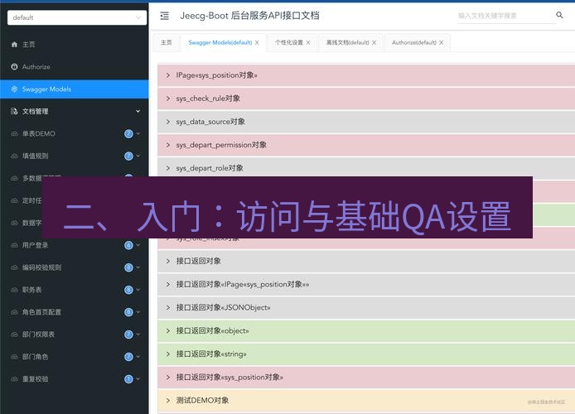Expand 接口返回对象«IPage«sys_position对象»» model
This screenshot has width=575, height=414.
366,284
